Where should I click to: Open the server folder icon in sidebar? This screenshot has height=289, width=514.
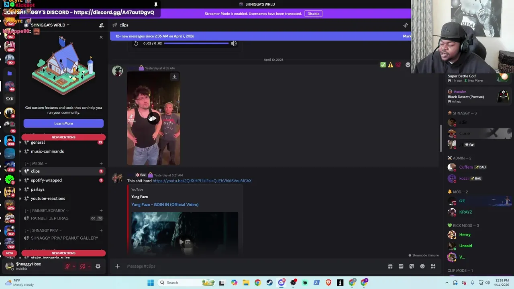pos(10,73)
